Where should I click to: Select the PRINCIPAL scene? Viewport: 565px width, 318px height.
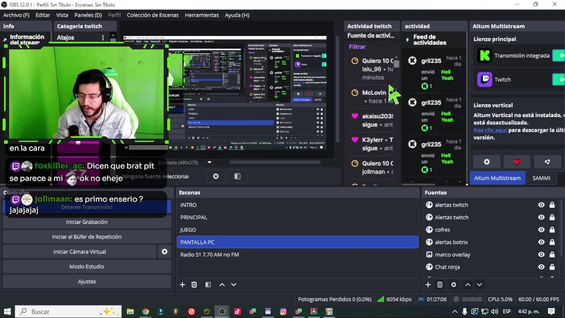click(298, 217)
